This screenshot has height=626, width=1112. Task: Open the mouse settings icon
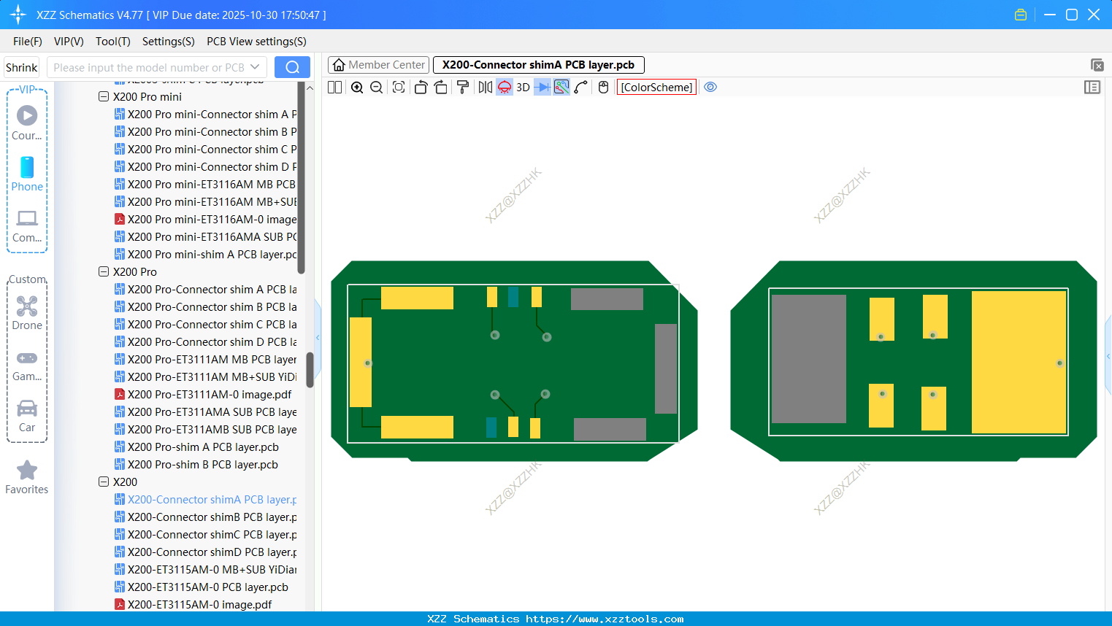coord(602,87)
